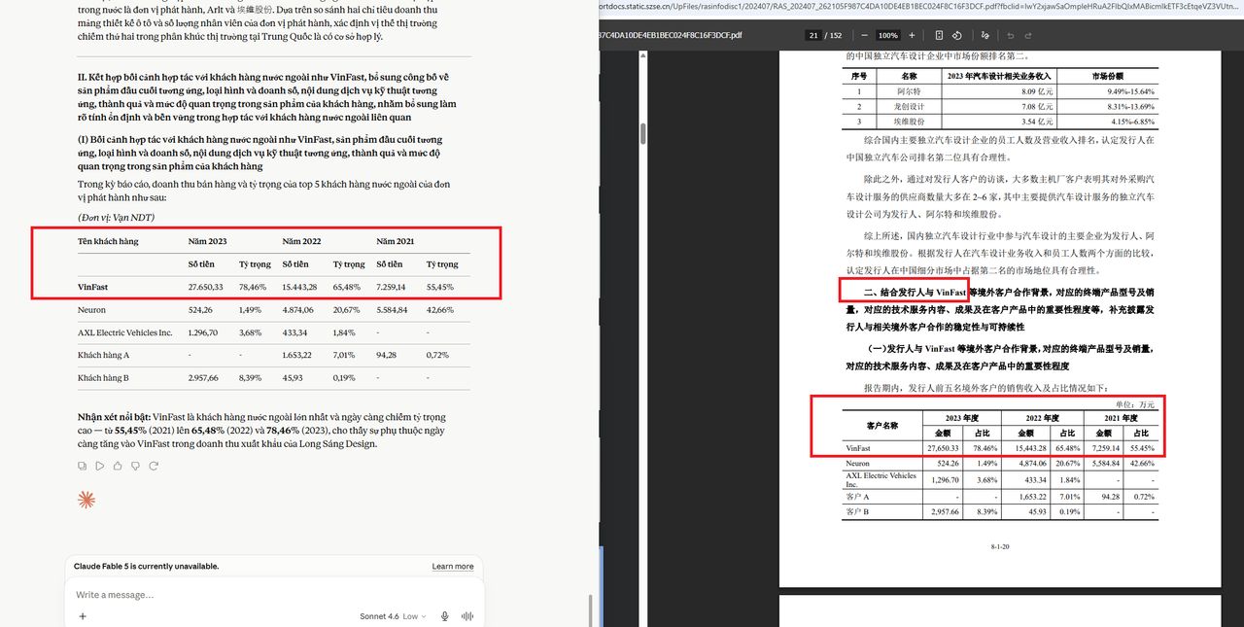The height and width of the screenshot is (627, 1244).
Task: Click '埃维股份' row in PDF ranking table
Action: click(909, 122)
